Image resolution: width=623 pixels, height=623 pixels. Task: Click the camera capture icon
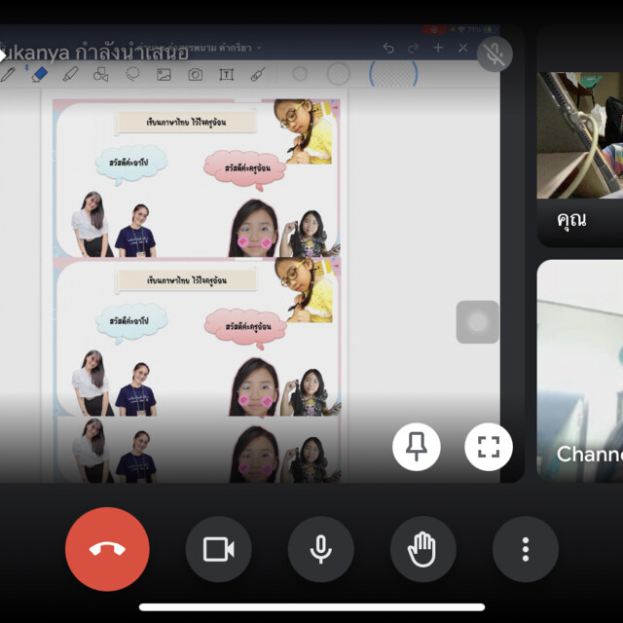tap(195, 74)
